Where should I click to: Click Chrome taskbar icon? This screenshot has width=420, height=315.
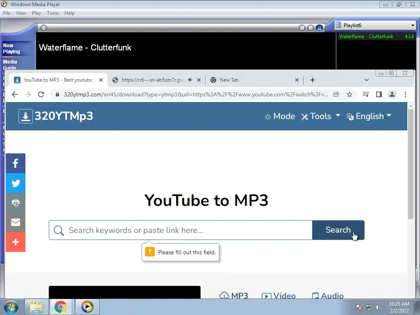(61, 307)
